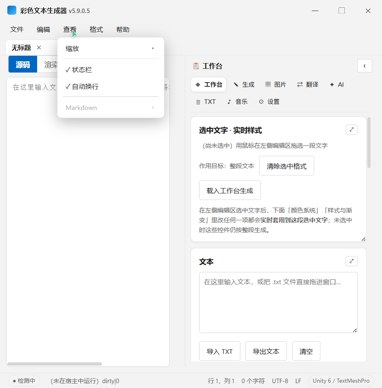The height and width of the screenshot is (388, 382).
Task: Switch to the 渲染 view tab
Action: point(48,64)
